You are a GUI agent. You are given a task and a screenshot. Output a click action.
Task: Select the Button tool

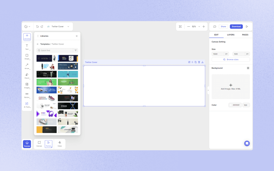[27, 96]
